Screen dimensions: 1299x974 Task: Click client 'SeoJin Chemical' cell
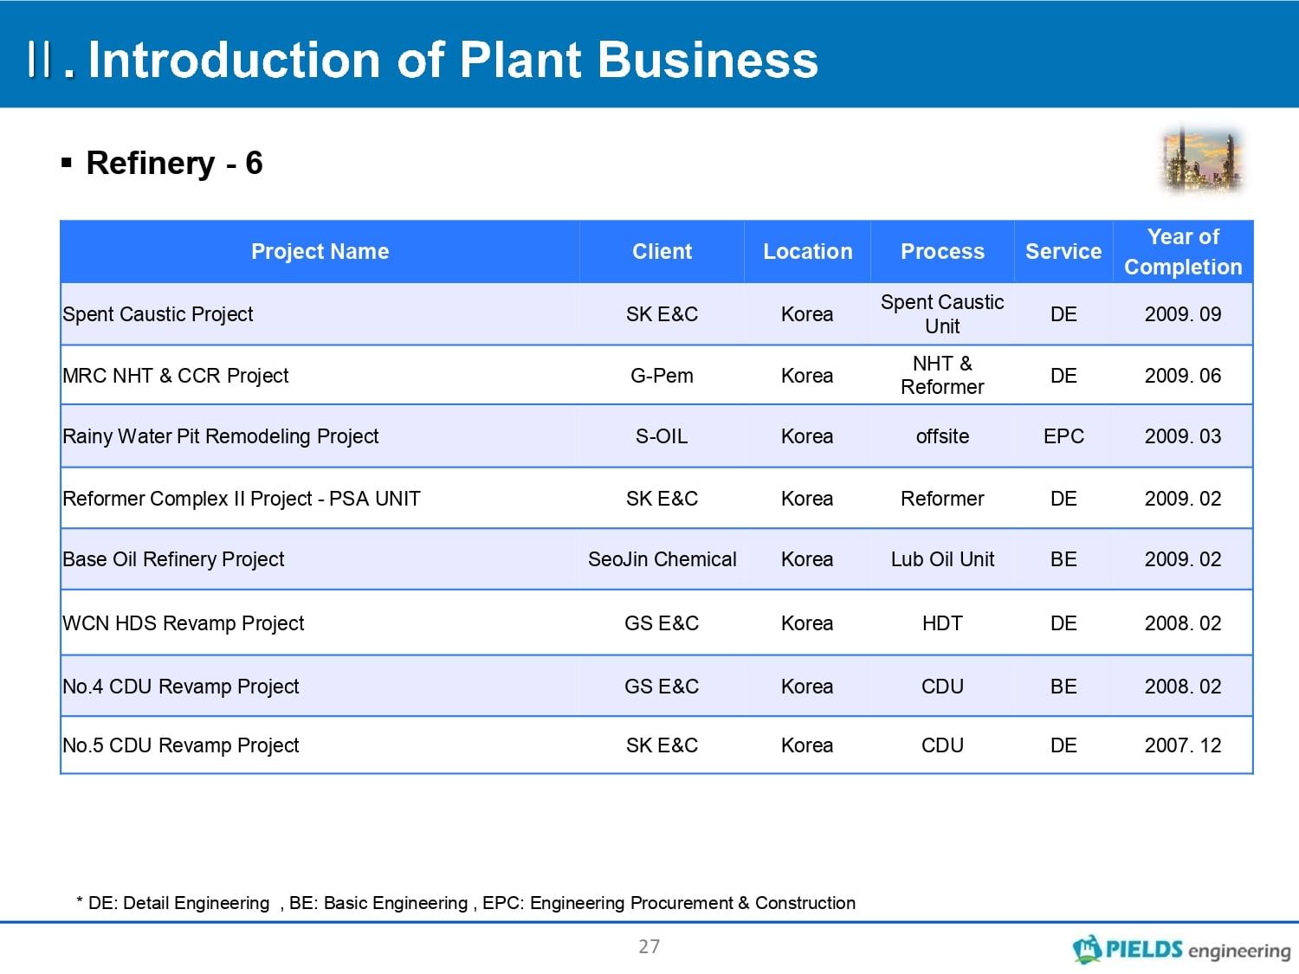pyautogui.click(x=662, y=559)
